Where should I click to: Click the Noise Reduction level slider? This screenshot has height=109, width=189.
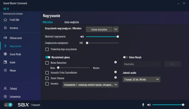74,68
